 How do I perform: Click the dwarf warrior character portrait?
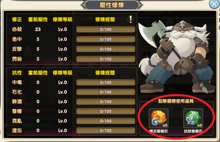(177, 56)
